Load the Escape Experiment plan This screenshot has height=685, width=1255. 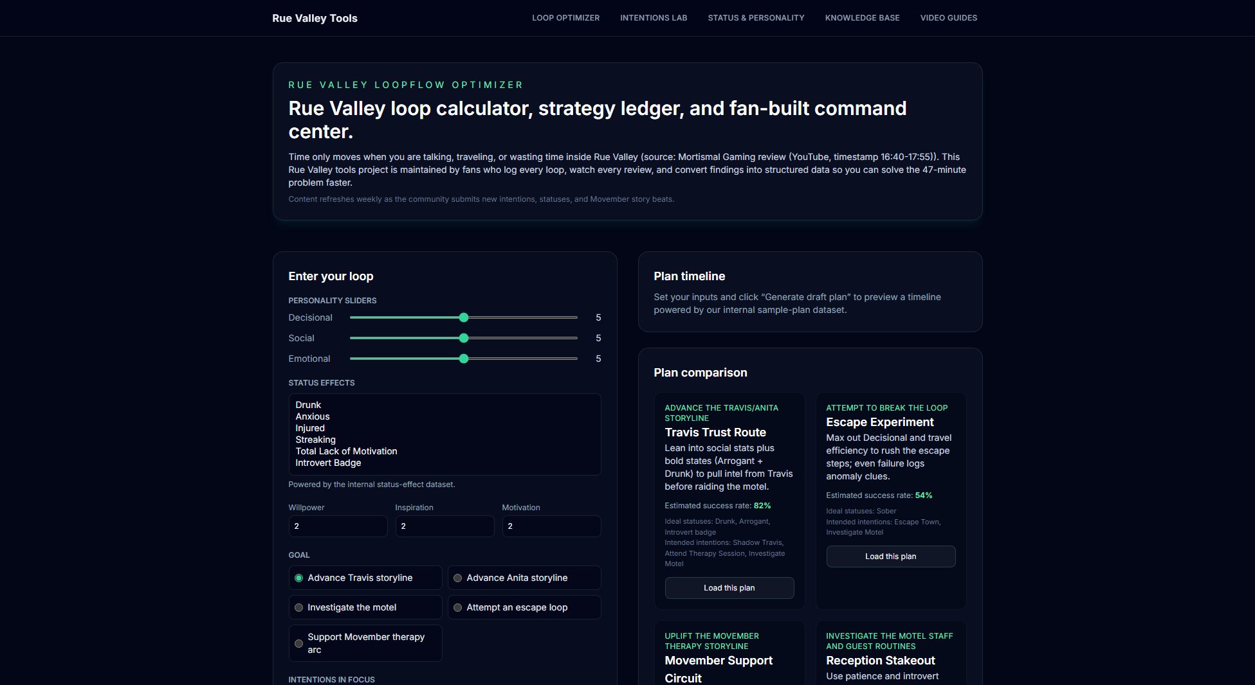890,556
